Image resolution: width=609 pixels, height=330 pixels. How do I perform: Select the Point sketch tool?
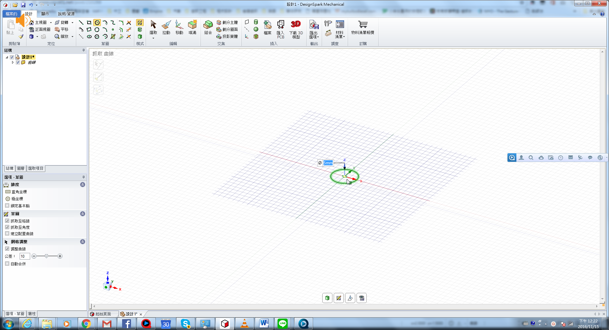coord(113,30)
